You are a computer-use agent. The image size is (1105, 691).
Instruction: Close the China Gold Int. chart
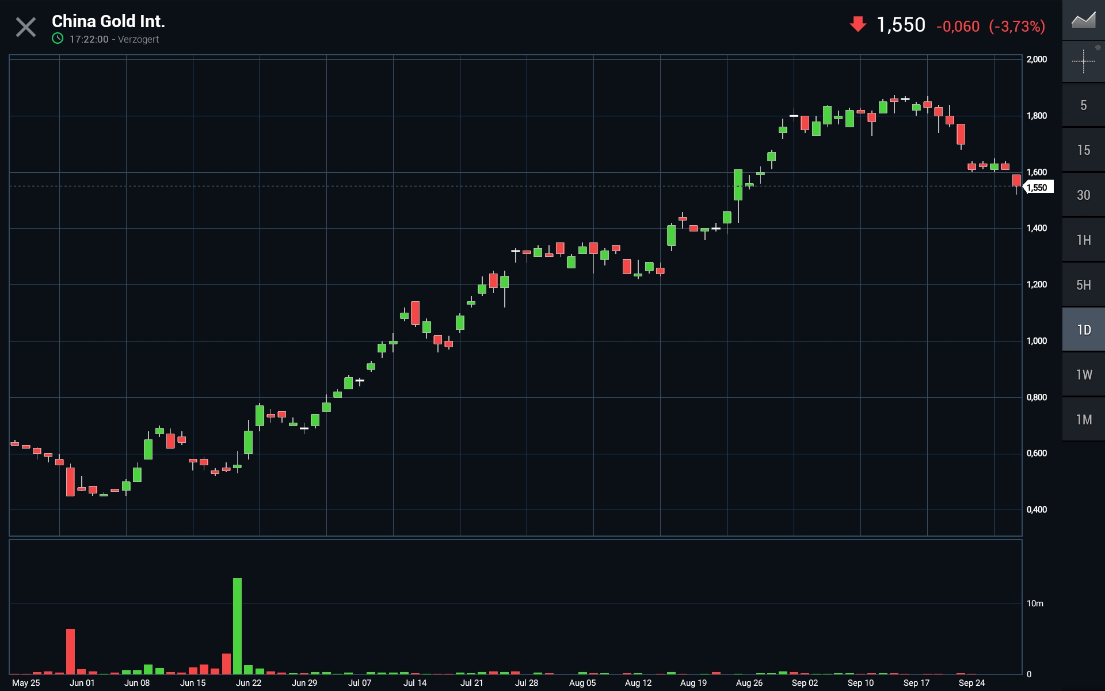tap(25, 27)
